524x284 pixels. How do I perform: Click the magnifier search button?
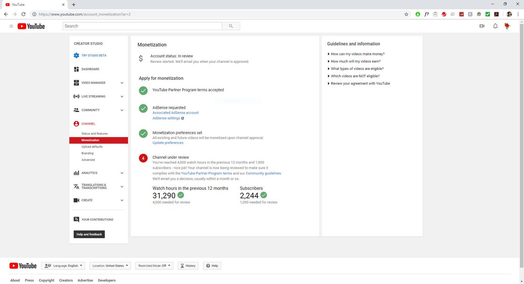click(x=231, y=26)
